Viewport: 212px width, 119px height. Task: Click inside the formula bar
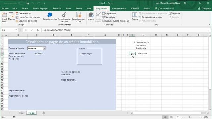[125, 30]
